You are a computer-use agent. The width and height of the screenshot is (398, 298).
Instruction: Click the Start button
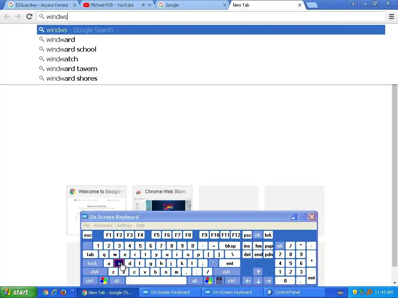tap(18, 292)
